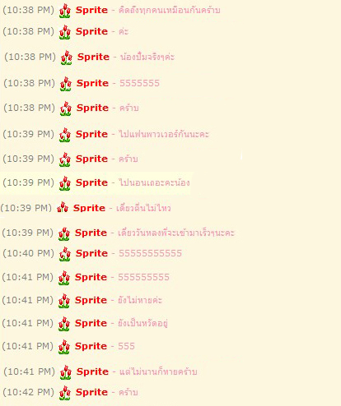
Task: Click tulip icon on the lone '555' message row
Action: point(64,347)
